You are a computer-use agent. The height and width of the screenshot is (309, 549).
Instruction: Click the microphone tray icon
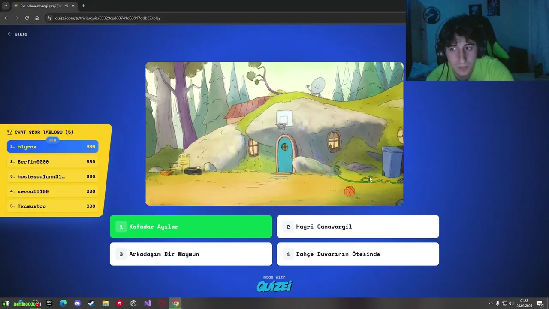(498, 303)
